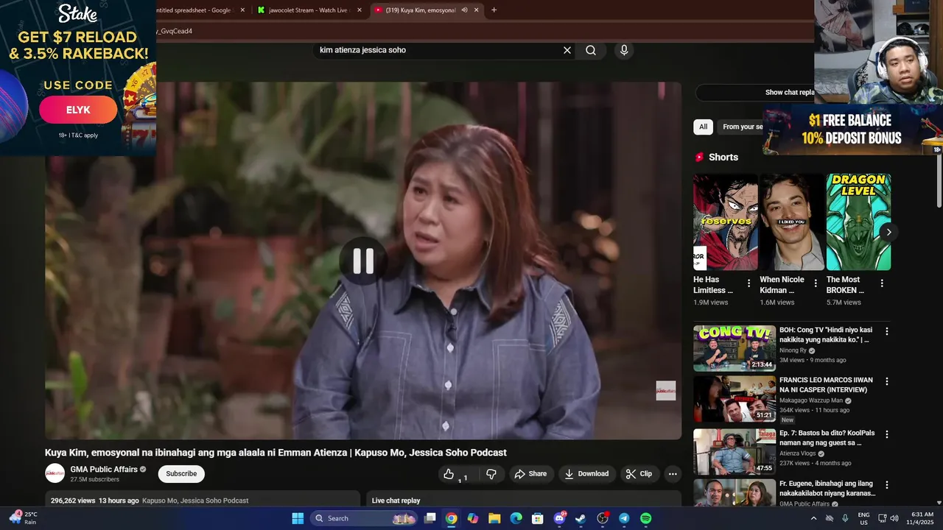Open options menu for Ep. 7 KoolPals video

pyautogui.click(x=887, y=434)
